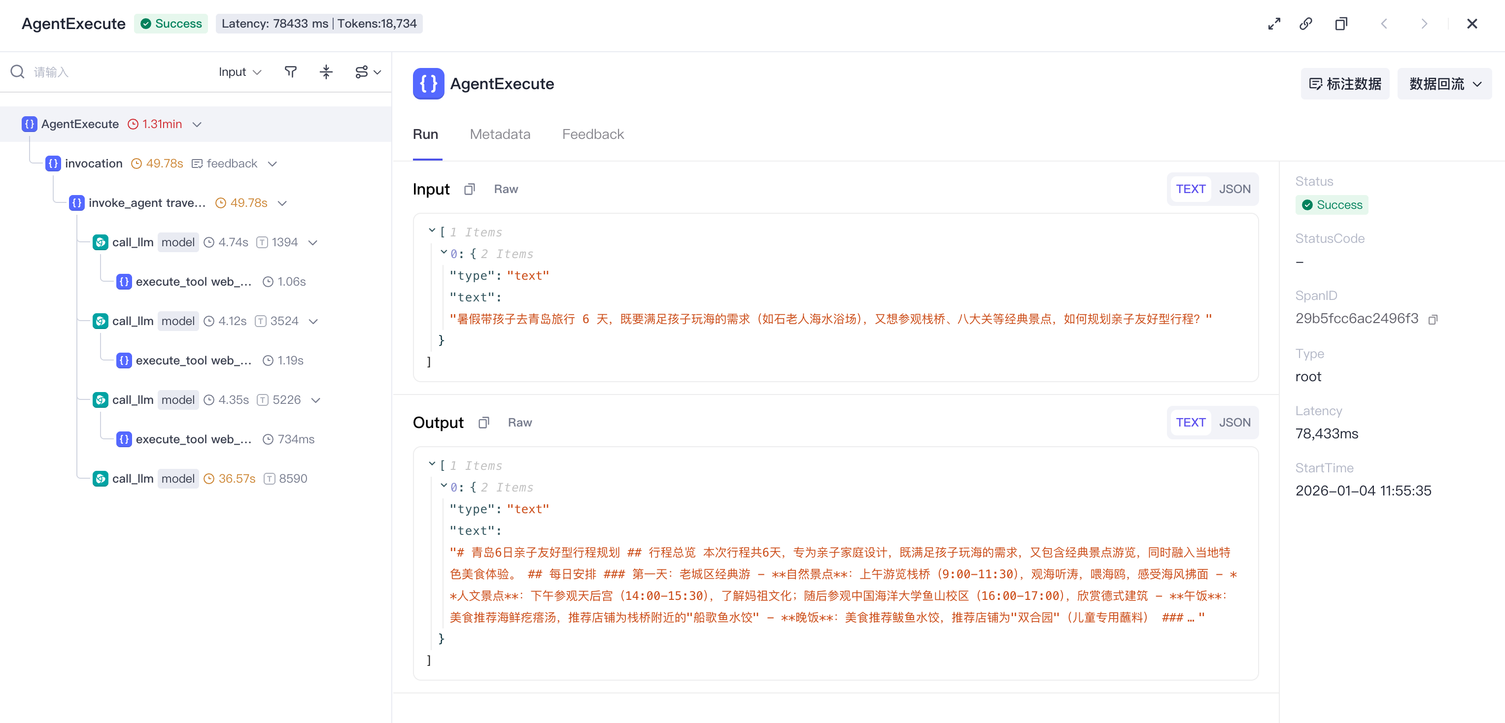Screen dimensions: 1505x723
Task: Click the 标注数据 button
Action: click(x=1345, y=84)
